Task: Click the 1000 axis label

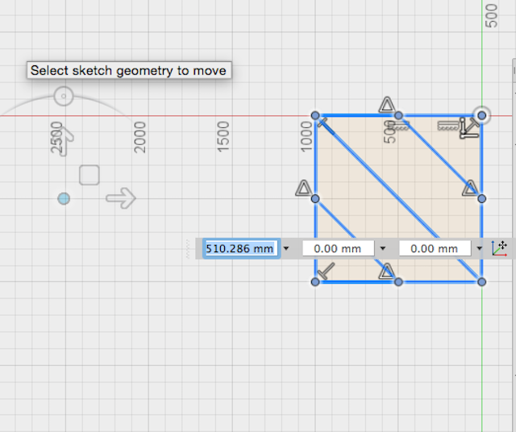Action: (306, 137)
